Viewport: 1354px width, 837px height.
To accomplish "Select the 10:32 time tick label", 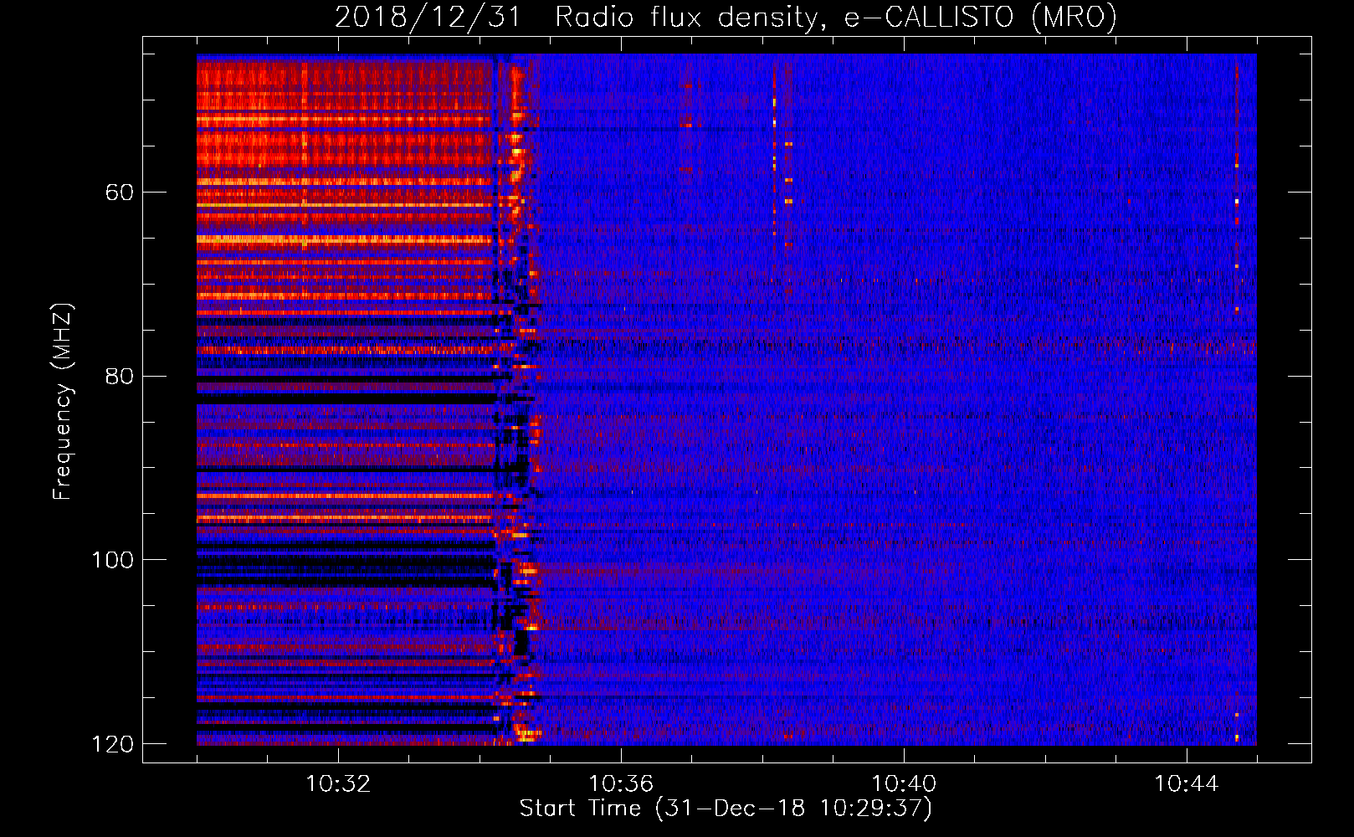I will pos(338,784).
